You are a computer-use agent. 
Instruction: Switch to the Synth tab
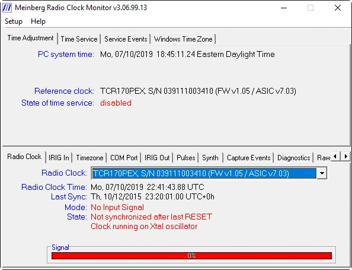[x=210, y=158]
